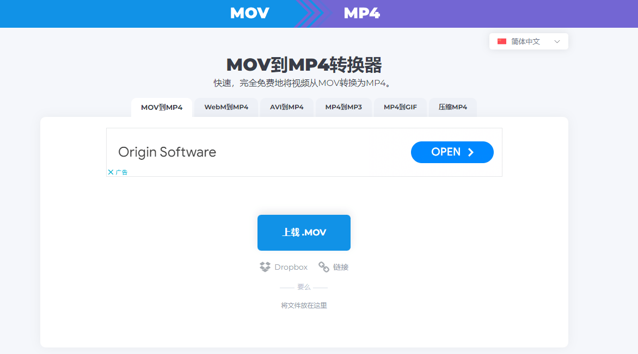The width and height of the screenshot is (638, 354).
Task: Click the Origin Software ad link
Action: [167, 152]
